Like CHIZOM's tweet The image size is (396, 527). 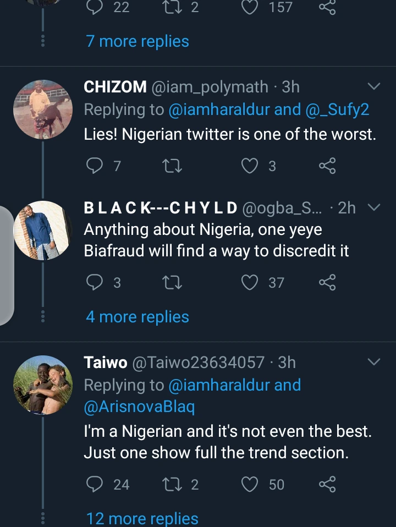250,166
